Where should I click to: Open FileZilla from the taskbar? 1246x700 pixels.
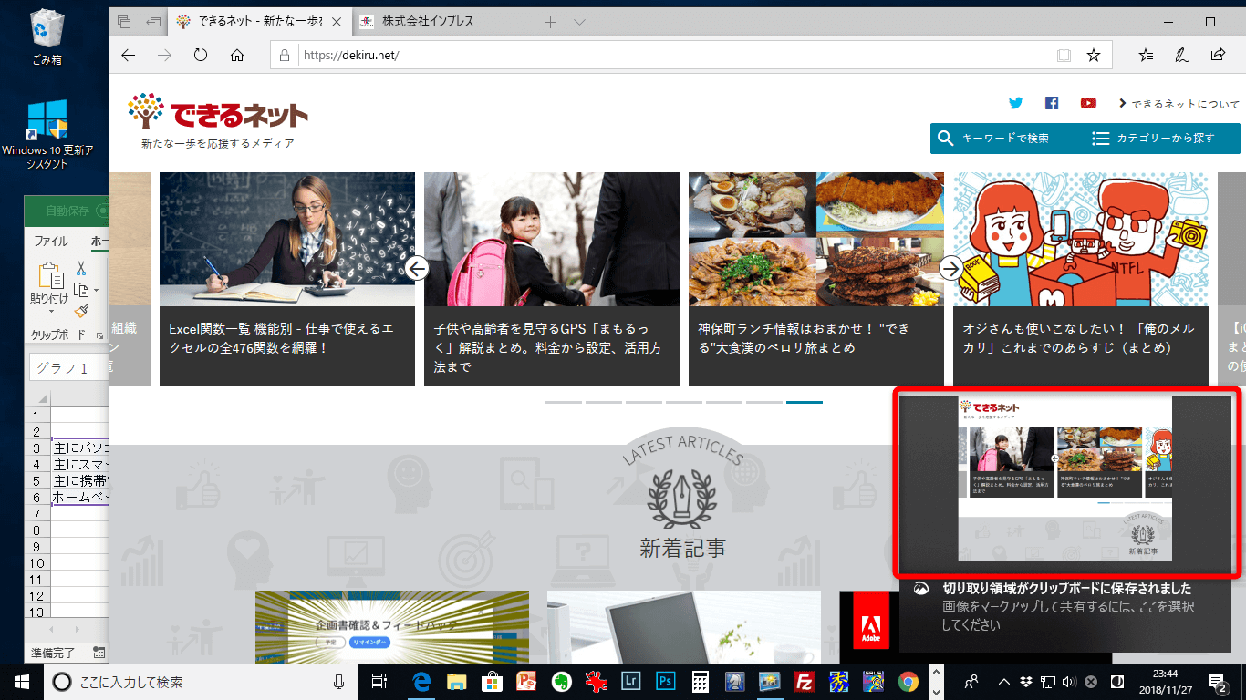pyautogui.click(x=804, y=681)
